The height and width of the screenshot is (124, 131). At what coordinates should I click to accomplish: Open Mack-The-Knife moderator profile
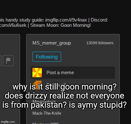pos(47,113)
